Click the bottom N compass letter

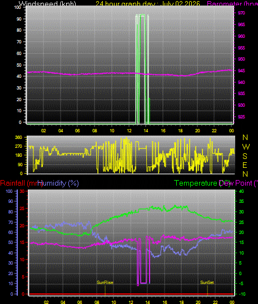[245, 174]
